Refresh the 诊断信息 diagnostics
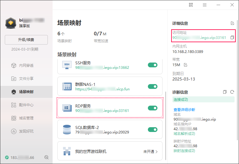Screen dimensions: 239x164 coord(232,92)
